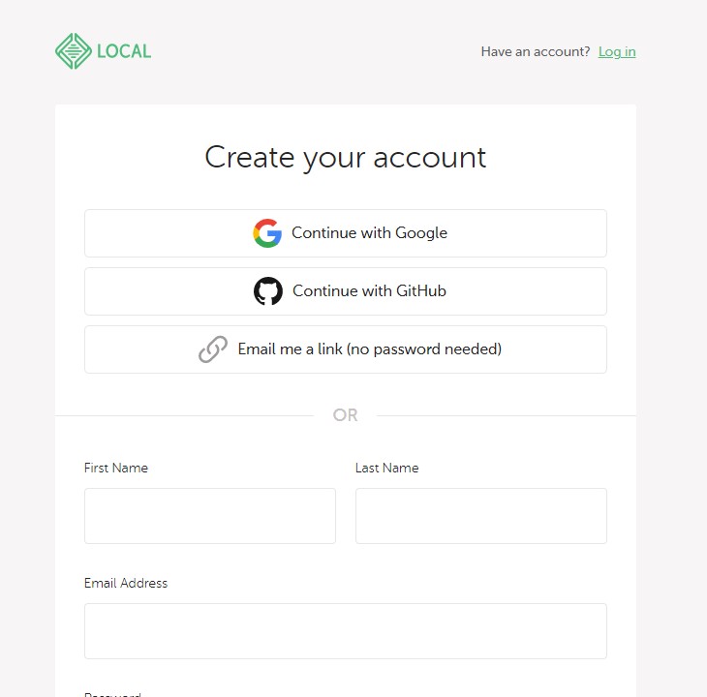Focus the Last Name input field
Viewport: 707px width, 697px height.
(481, 516)
